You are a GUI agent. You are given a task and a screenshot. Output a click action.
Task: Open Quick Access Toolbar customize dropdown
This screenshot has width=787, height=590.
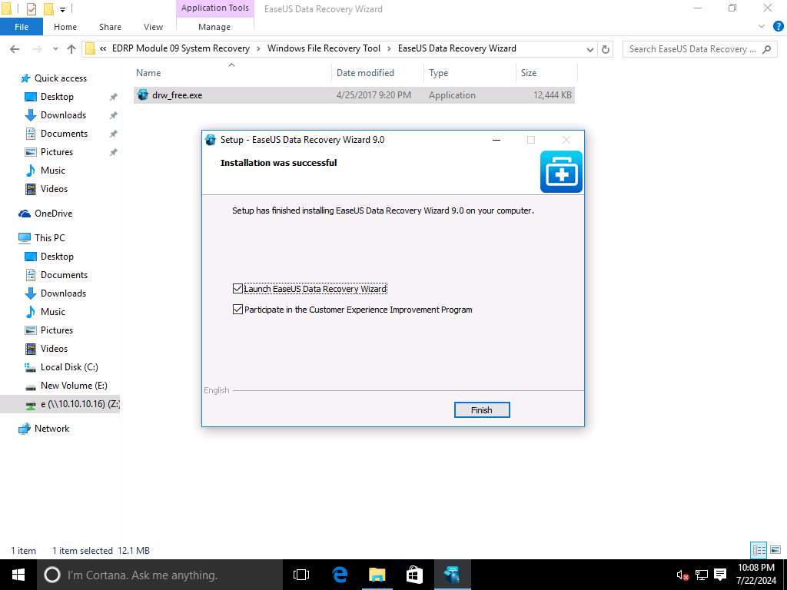pos(62,8)
